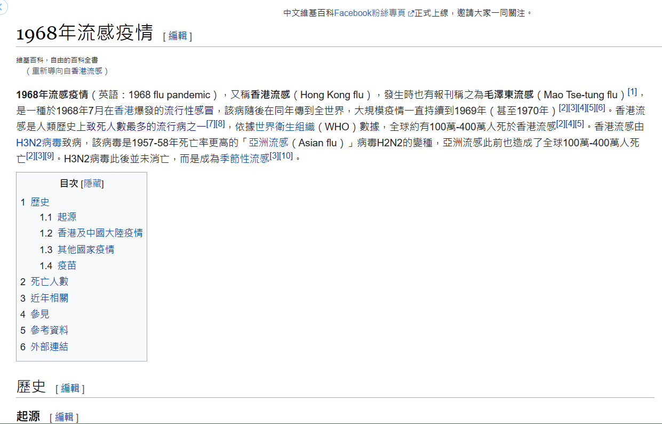Click 編輯 beside the 歷史 heading

pyautogui.click(x=70, y=388)
